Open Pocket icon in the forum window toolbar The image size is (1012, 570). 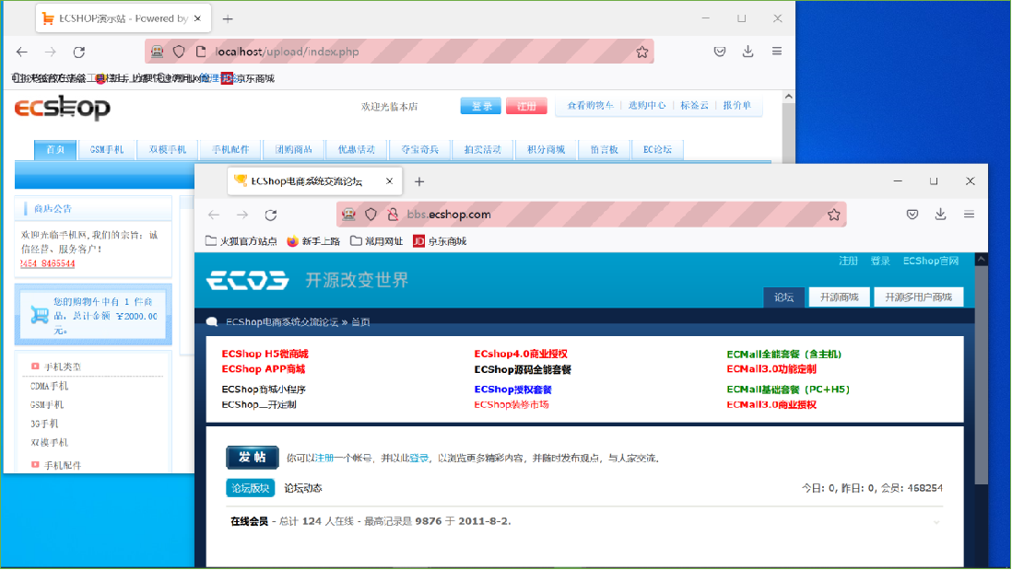[912, 214]
